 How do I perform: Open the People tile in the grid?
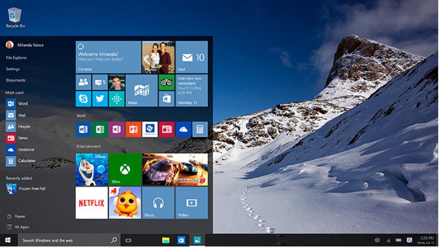click(x=83, y=82)
